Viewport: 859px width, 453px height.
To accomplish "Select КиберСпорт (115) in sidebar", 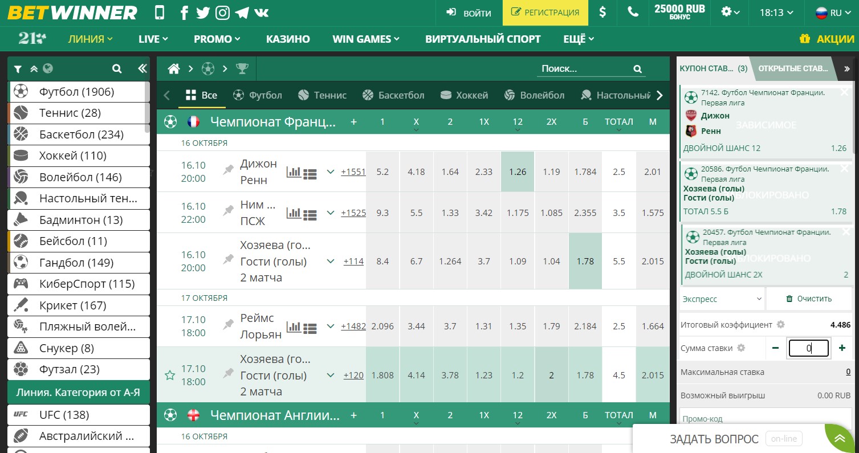I will click(x=79, y=284).
